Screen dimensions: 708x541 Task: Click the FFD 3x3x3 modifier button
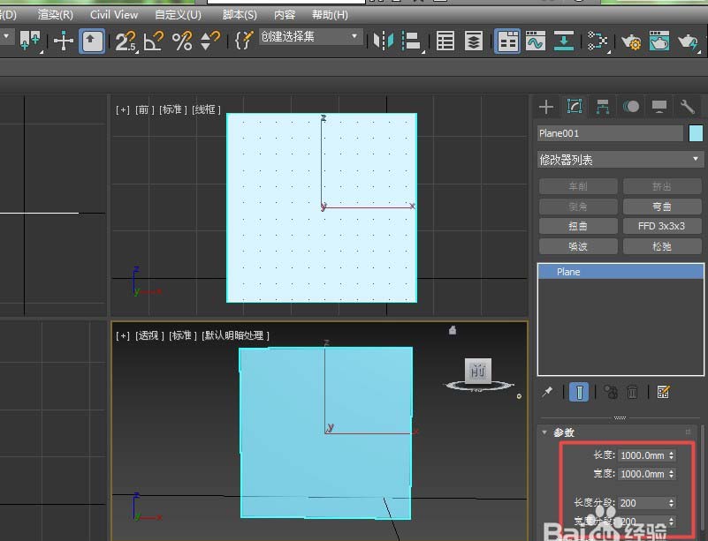[x=661, y=226]
